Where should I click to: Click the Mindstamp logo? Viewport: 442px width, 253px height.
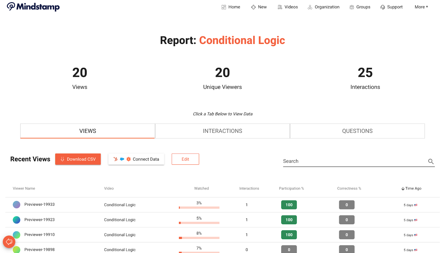point(33,7)
